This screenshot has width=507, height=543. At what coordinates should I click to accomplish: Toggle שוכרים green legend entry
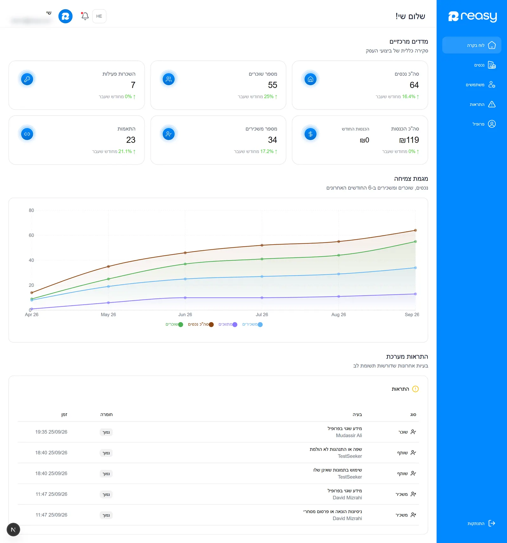(x=174, y=324)
